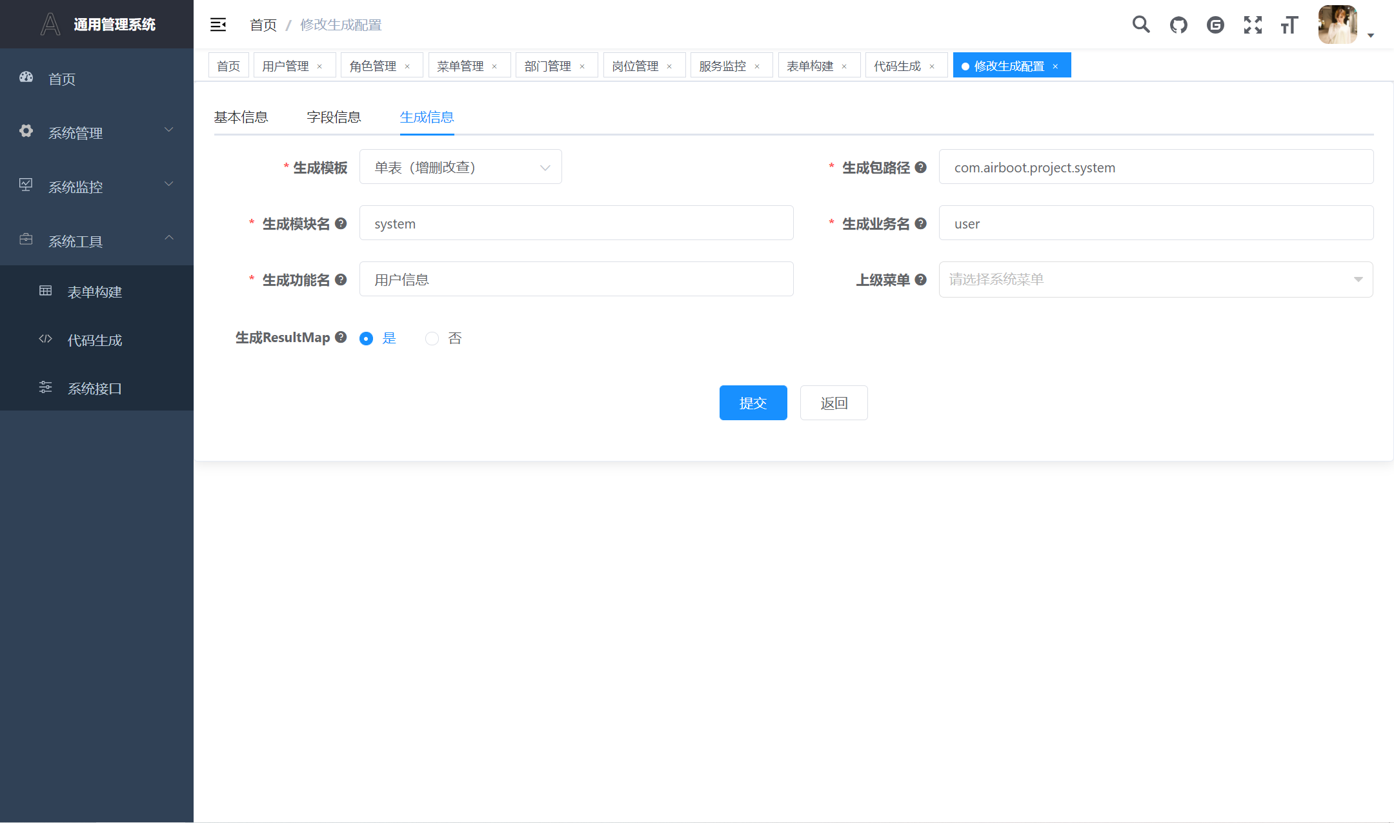Close the 菜单管理 page tag

pos(494,66)
